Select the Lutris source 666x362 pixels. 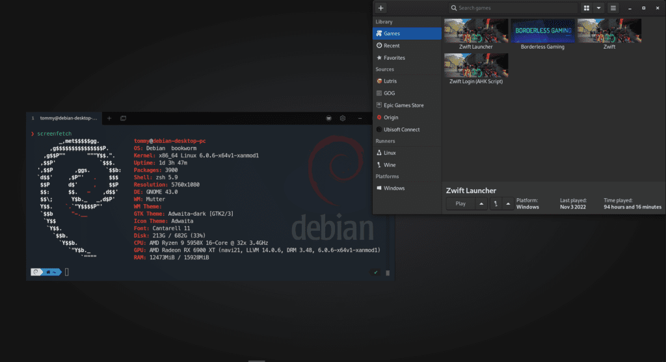coord(390,81)
